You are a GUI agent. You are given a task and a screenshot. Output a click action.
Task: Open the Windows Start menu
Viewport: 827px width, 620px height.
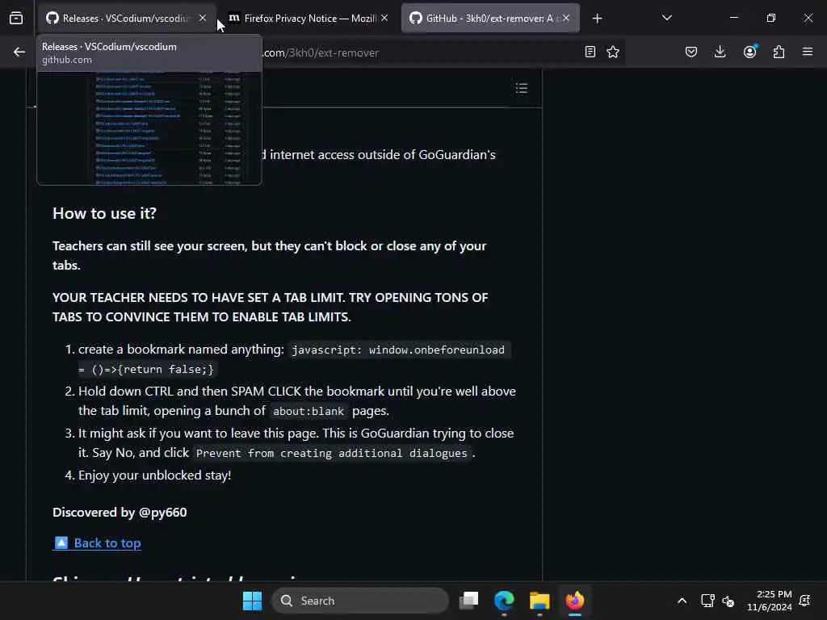point(252,601)
